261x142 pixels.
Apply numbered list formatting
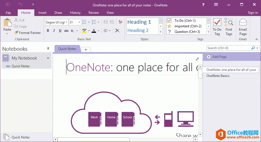click(x=94, y=22)
